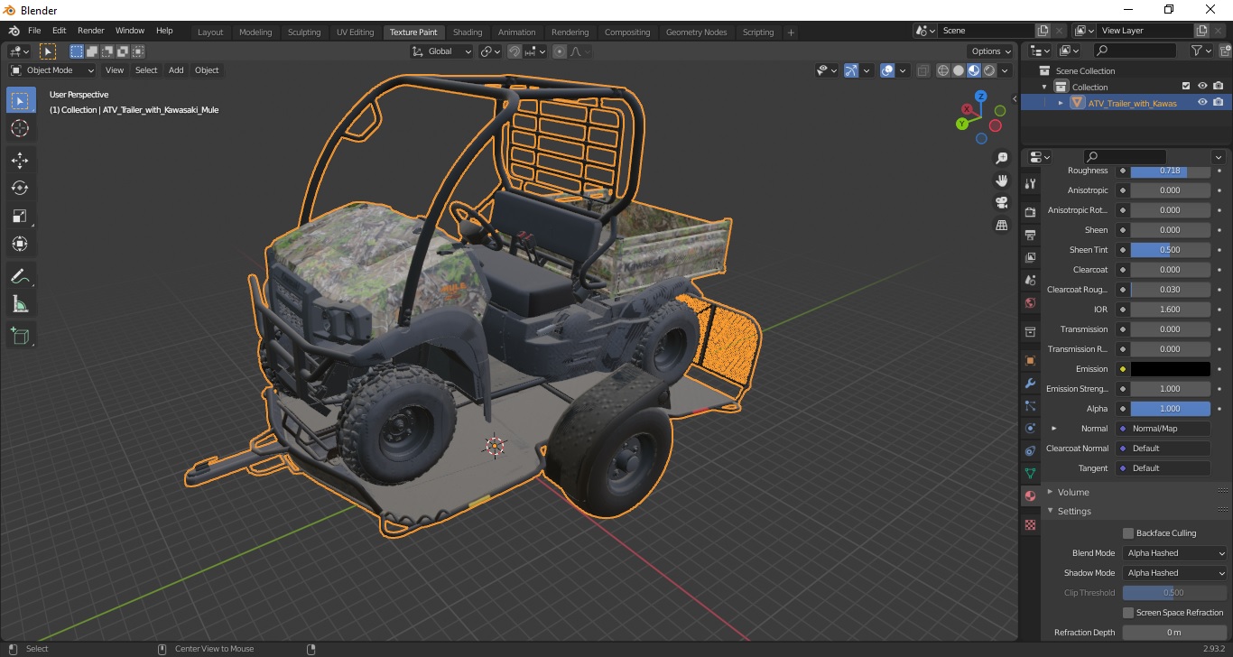This screenshot has height=657, width=1233.
Task: Switch perspective/orthographic grid icon
Action: 1001,225
